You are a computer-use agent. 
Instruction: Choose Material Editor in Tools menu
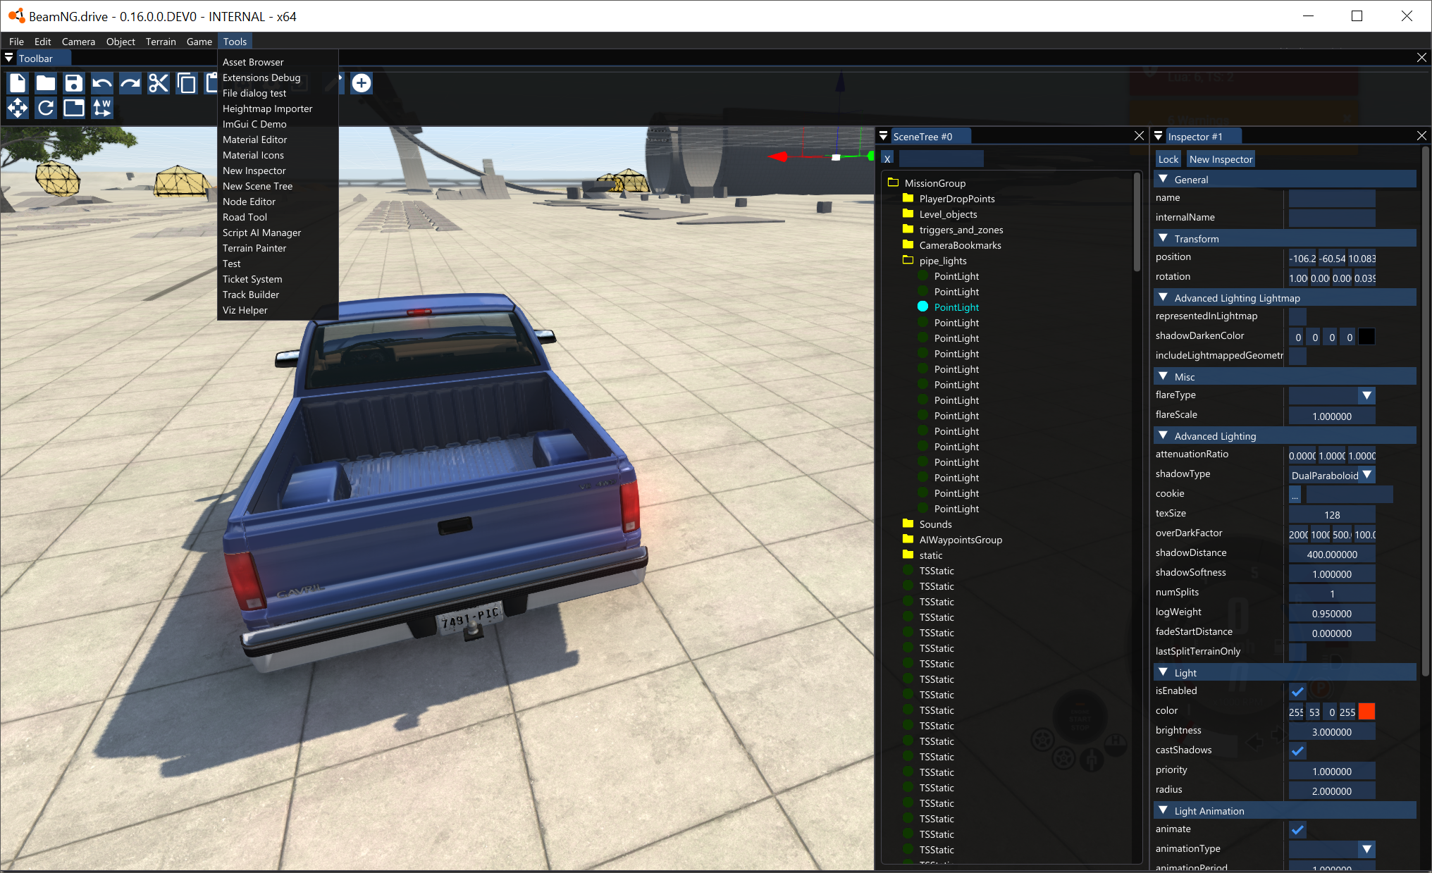[254, 140]
